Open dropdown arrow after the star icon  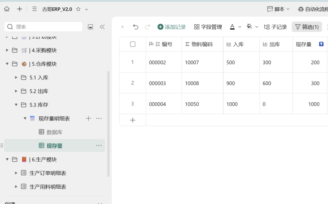pyautogui.click(x=86, y=9)
